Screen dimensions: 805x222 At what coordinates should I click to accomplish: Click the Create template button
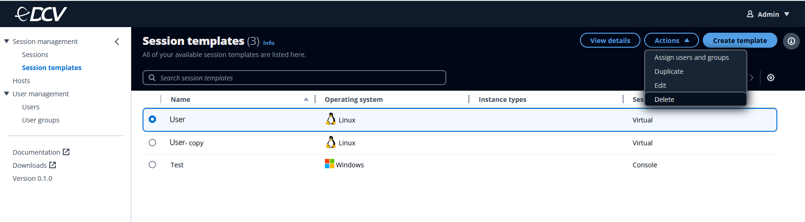739,41
